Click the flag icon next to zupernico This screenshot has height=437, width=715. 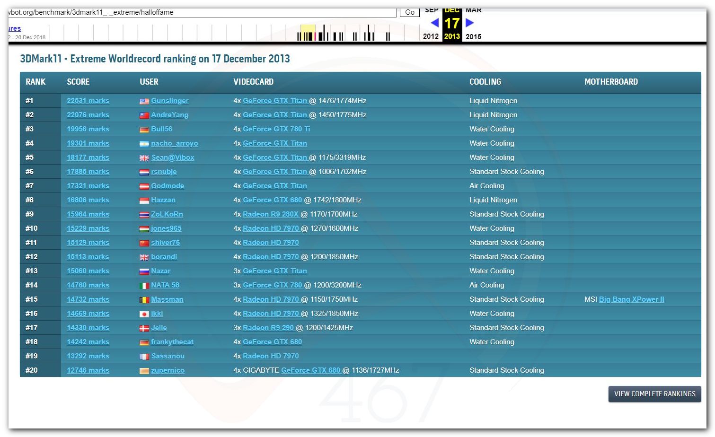pos(144,371)
